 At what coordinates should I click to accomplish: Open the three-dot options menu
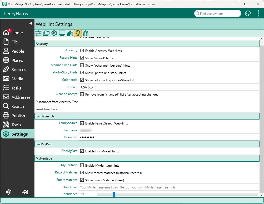pyautogui.click(x=258, y=14)
